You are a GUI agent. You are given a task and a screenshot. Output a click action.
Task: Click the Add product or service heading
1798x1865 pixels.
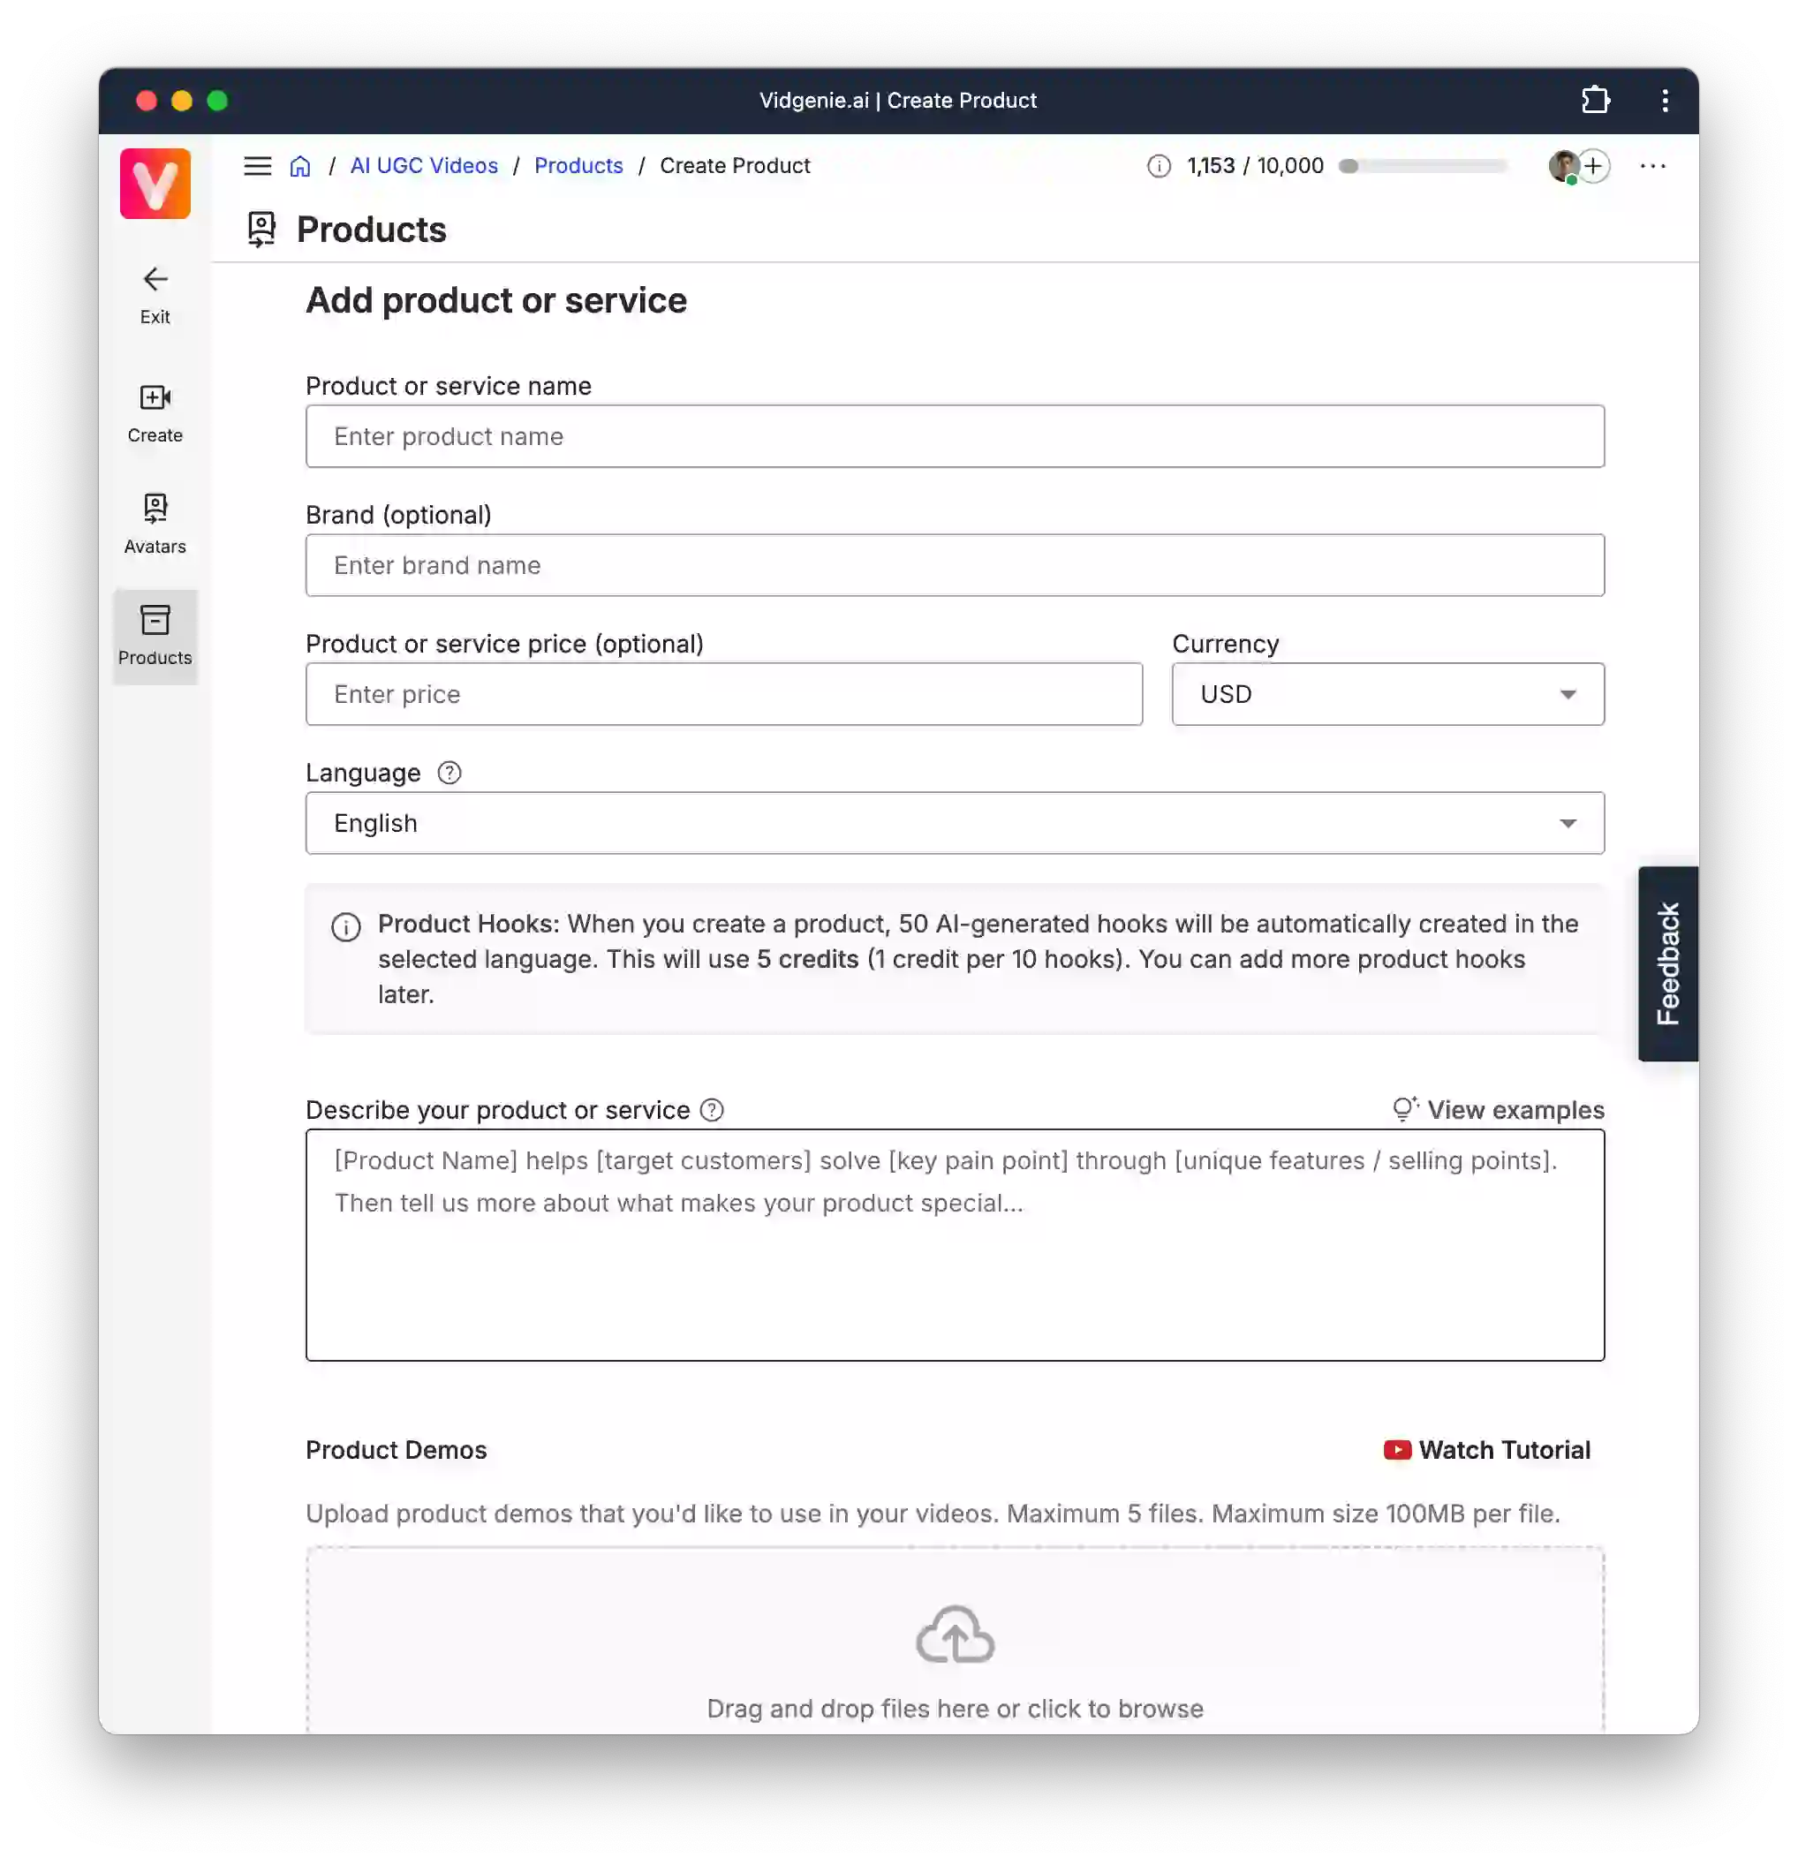coord(496,301)
